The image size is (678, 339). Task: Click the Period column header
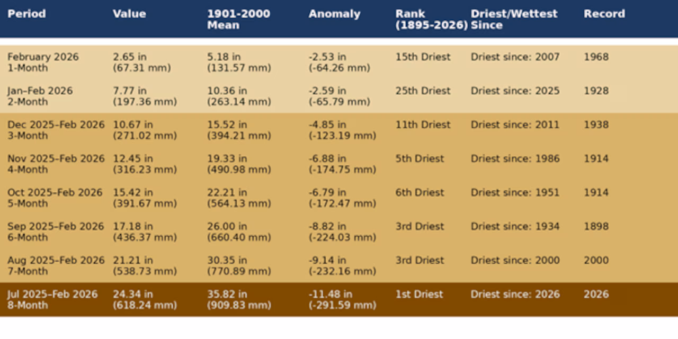(26, 14)
